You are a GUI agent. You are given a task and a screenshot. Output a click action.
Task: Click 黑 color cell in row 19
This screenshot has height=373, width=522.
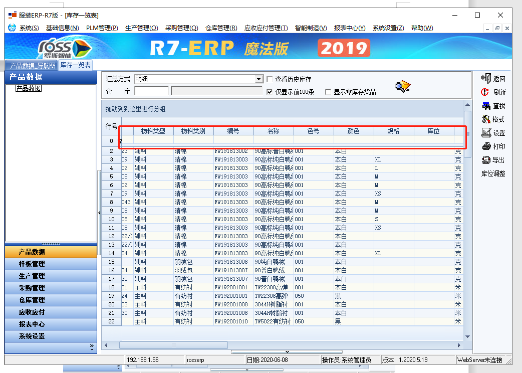click(354, 296)
